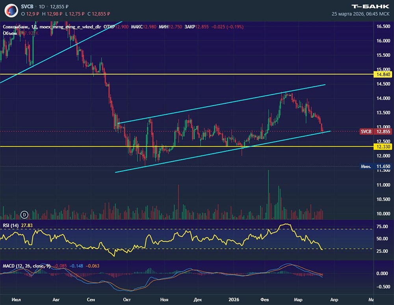The image size is (394, 305).
Task: Click the circled D dividend marker
Action: (24, 215)
